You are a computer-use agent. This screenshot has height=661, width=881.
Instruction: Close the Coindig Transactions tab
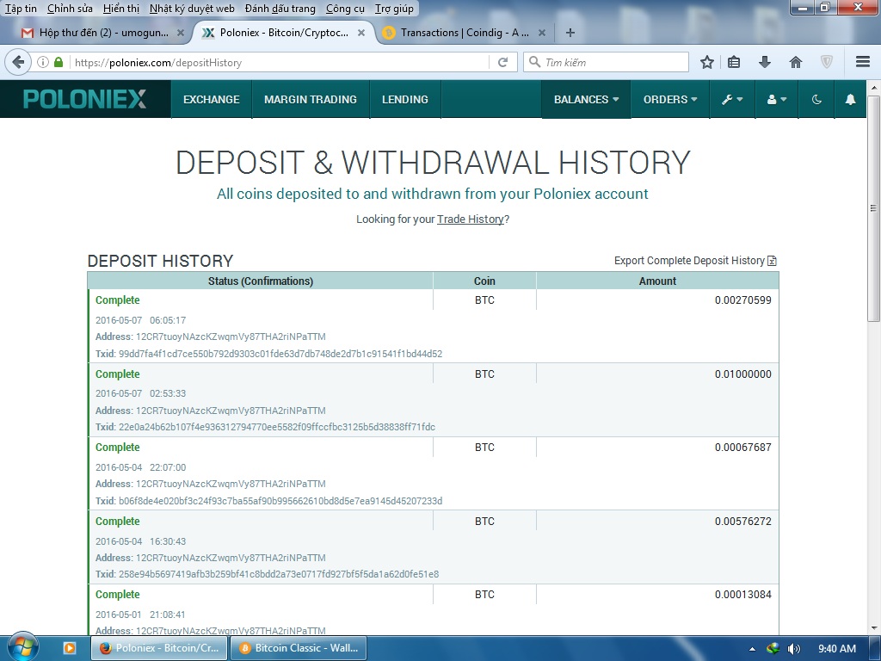(542, 33)
